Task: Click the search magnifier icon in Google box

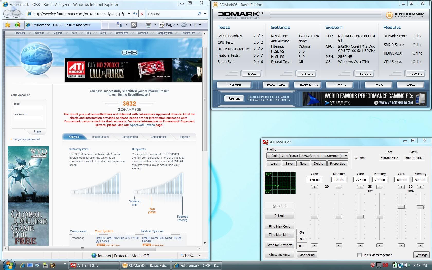Action: click(199, 14)
